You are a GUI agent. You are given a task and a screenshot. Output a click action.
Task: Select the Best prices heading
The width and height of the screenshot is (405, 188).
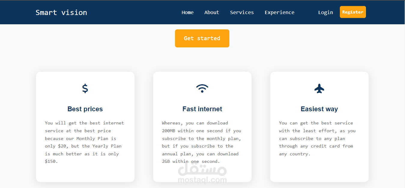85,109
